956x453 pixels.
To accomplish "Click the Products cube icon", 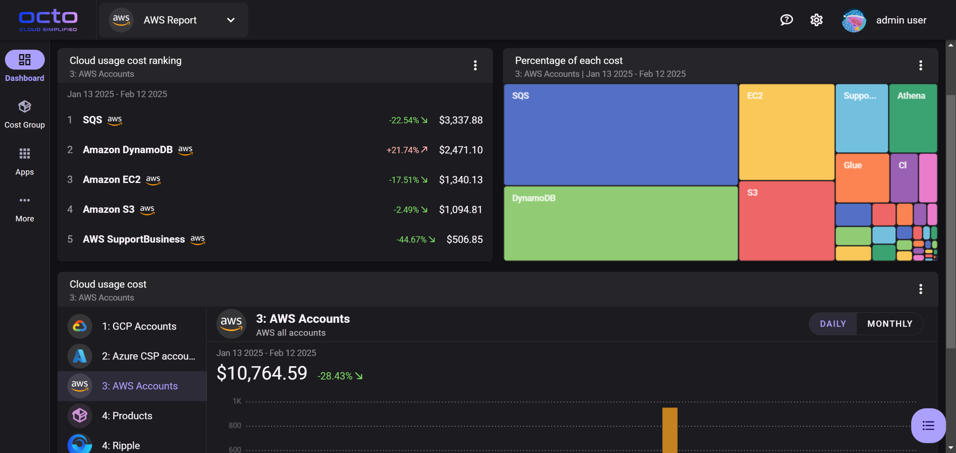I will pos(80,416).
